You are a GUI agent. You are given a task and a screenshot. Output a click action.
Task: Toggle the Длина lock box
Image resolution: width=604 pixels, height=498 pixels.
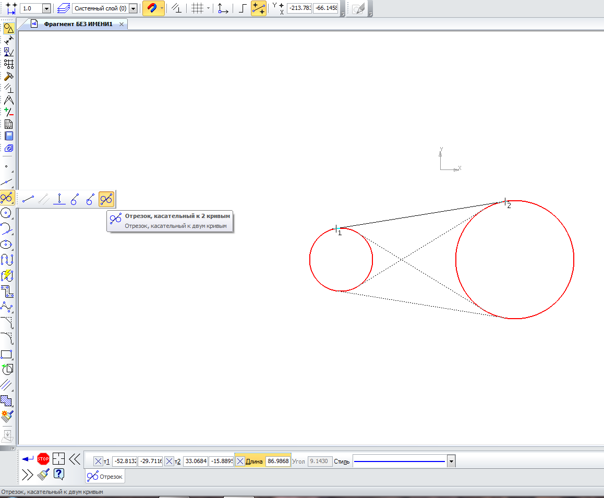[240, 461]
